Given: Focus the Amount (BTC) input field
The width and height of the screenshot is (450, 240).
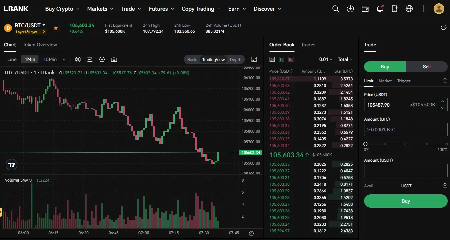Looking at the screenshot, I should (406, 129).
